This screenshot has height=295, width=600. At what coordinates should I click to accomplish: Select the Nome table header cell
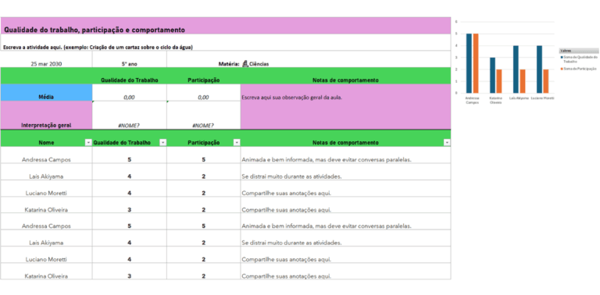pos(46,138)
